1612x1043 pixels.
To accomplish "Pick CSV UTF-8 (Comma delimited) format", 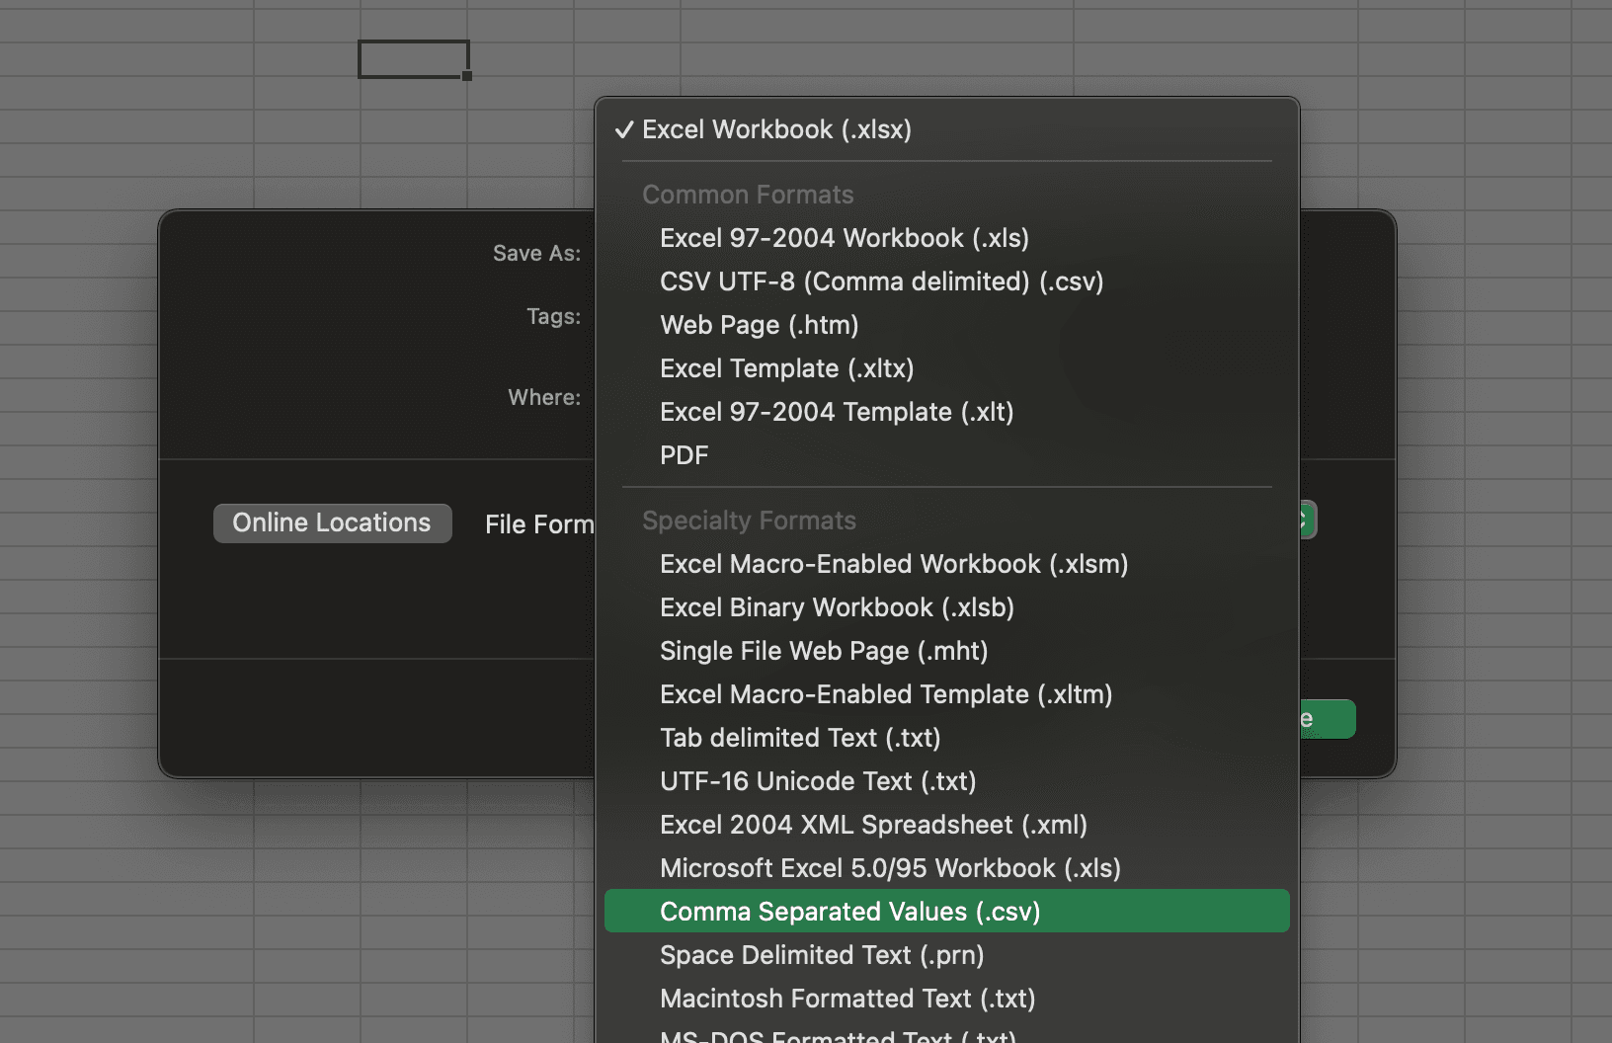I will 946,281.
